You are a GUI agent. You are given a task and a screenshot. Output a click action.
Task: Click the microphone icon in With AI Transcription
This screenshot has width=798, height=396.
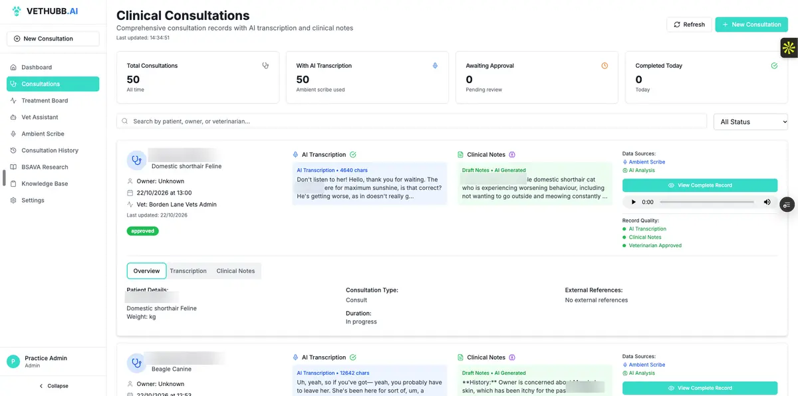coord(435,66)
